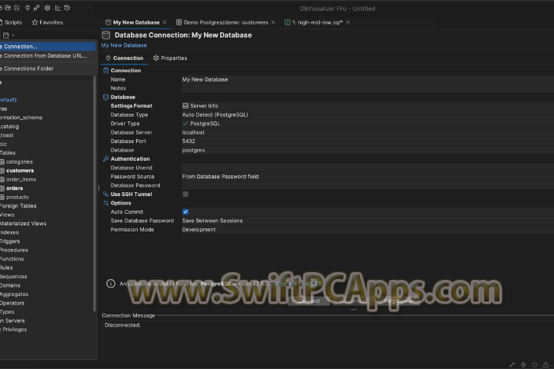Switch to My New Database tab
Image resolution: width=554 pixels, height=369 pixels.
pos(136,22)
